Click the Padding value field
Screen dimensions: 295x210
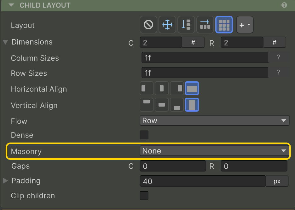point(203,181)
